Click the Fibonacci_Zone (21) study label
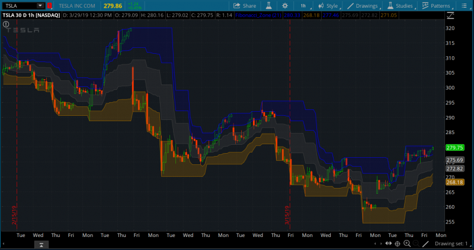The image size is (474, 250). 258,15
